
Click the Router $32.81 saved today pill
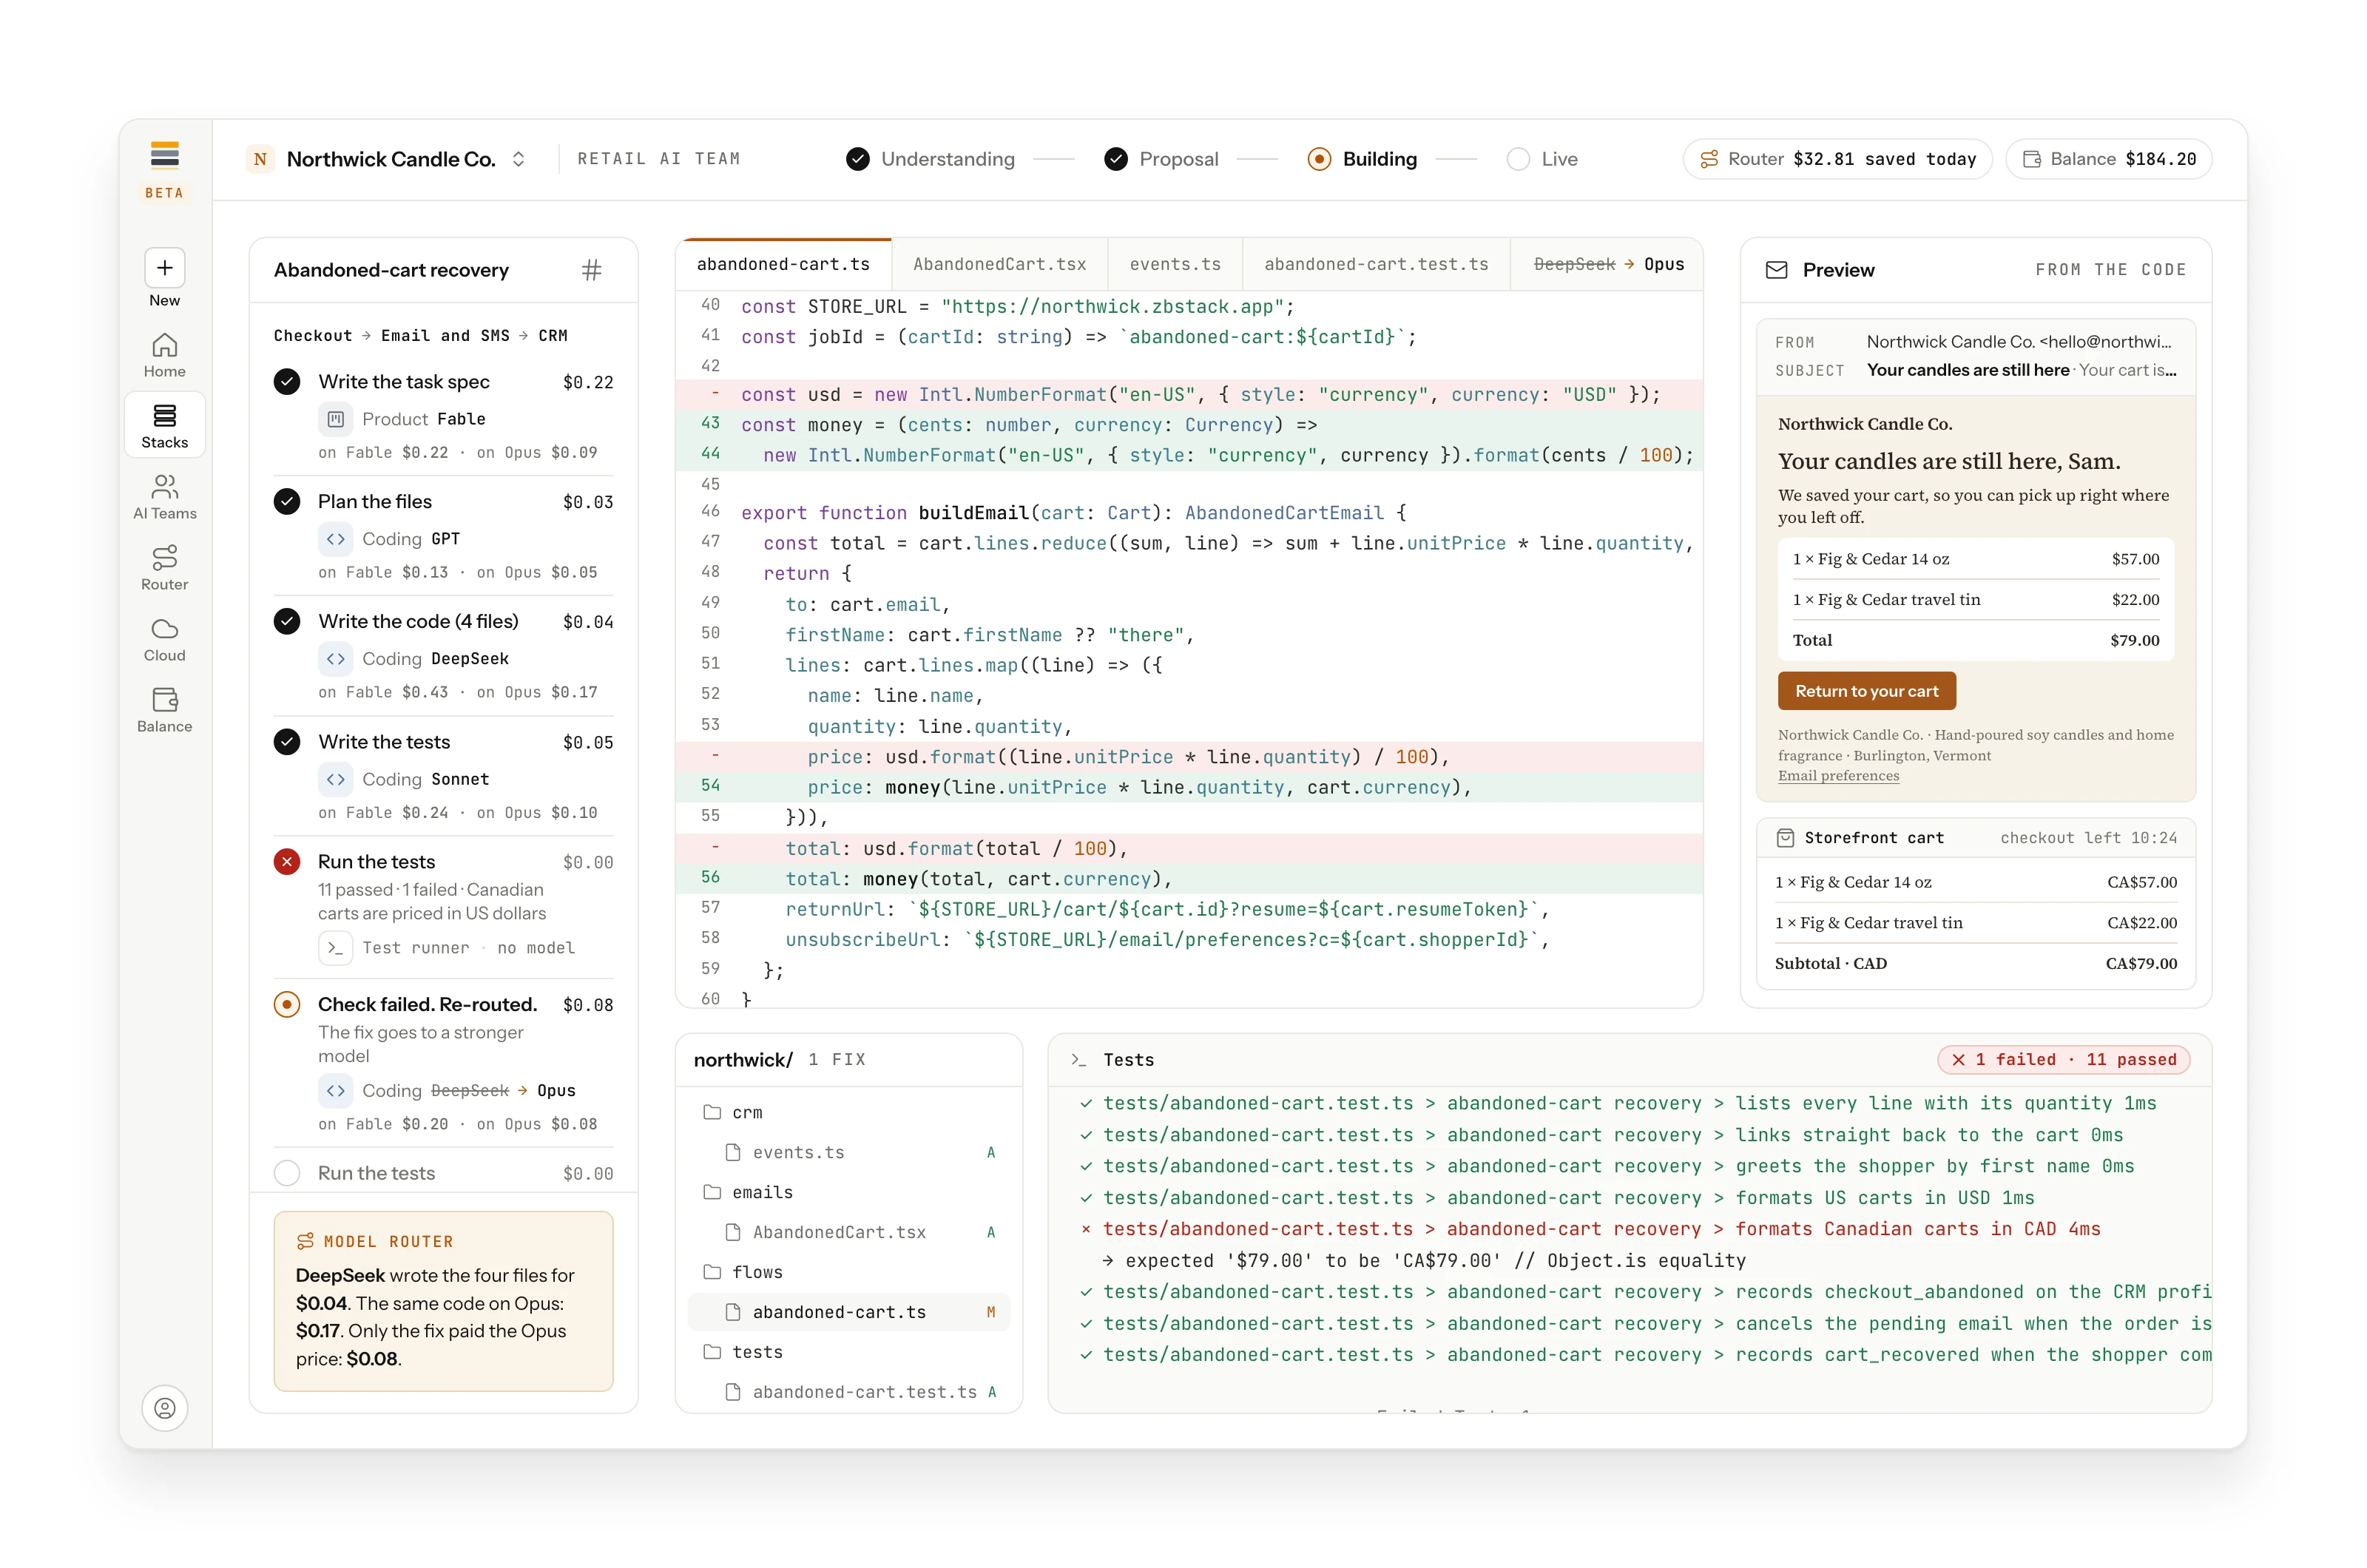click(1837, 159)
